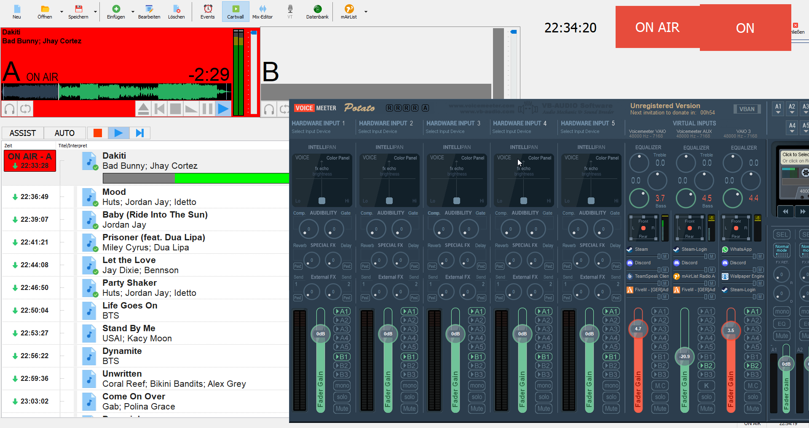Open Hardware Input 2 device selection
This screenshot has height=428, width=809.
[378, 131]
